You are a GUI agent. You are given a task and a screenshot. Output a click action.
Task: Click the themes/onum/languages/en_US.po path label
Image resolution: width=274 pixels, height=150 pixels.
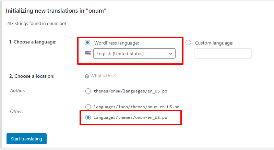coord(130,91)
